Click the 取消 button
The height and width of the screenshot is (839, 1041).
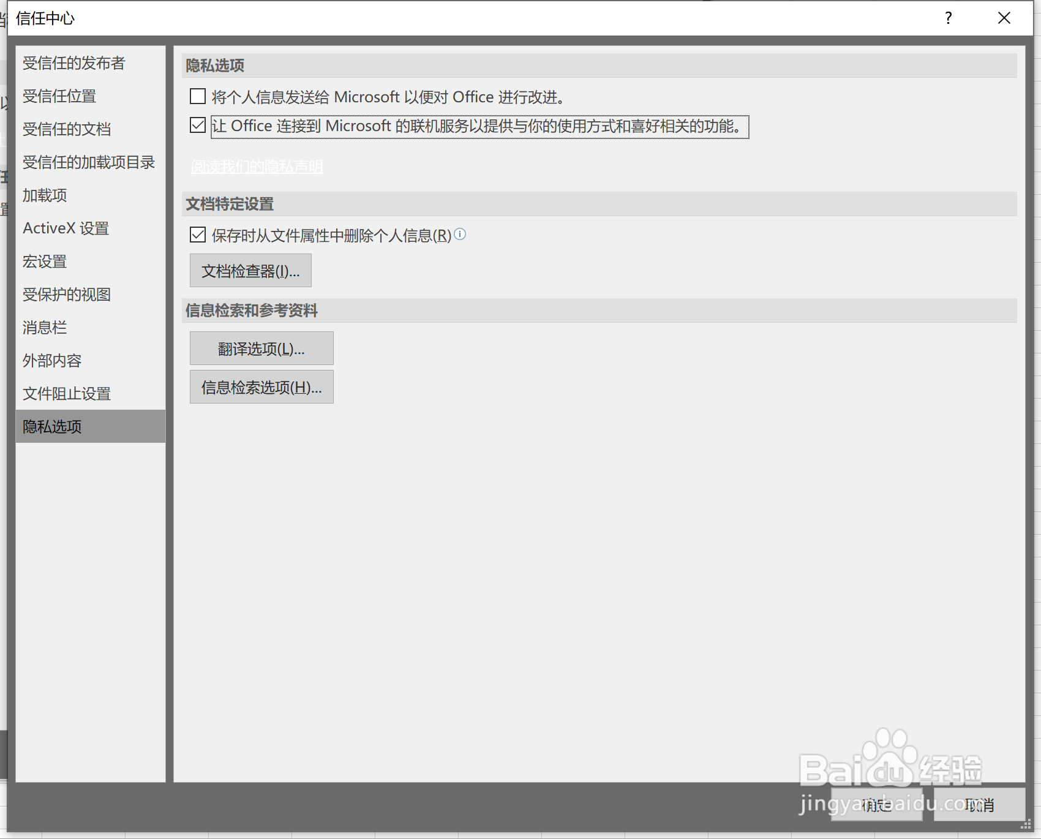tap(980, 805)
